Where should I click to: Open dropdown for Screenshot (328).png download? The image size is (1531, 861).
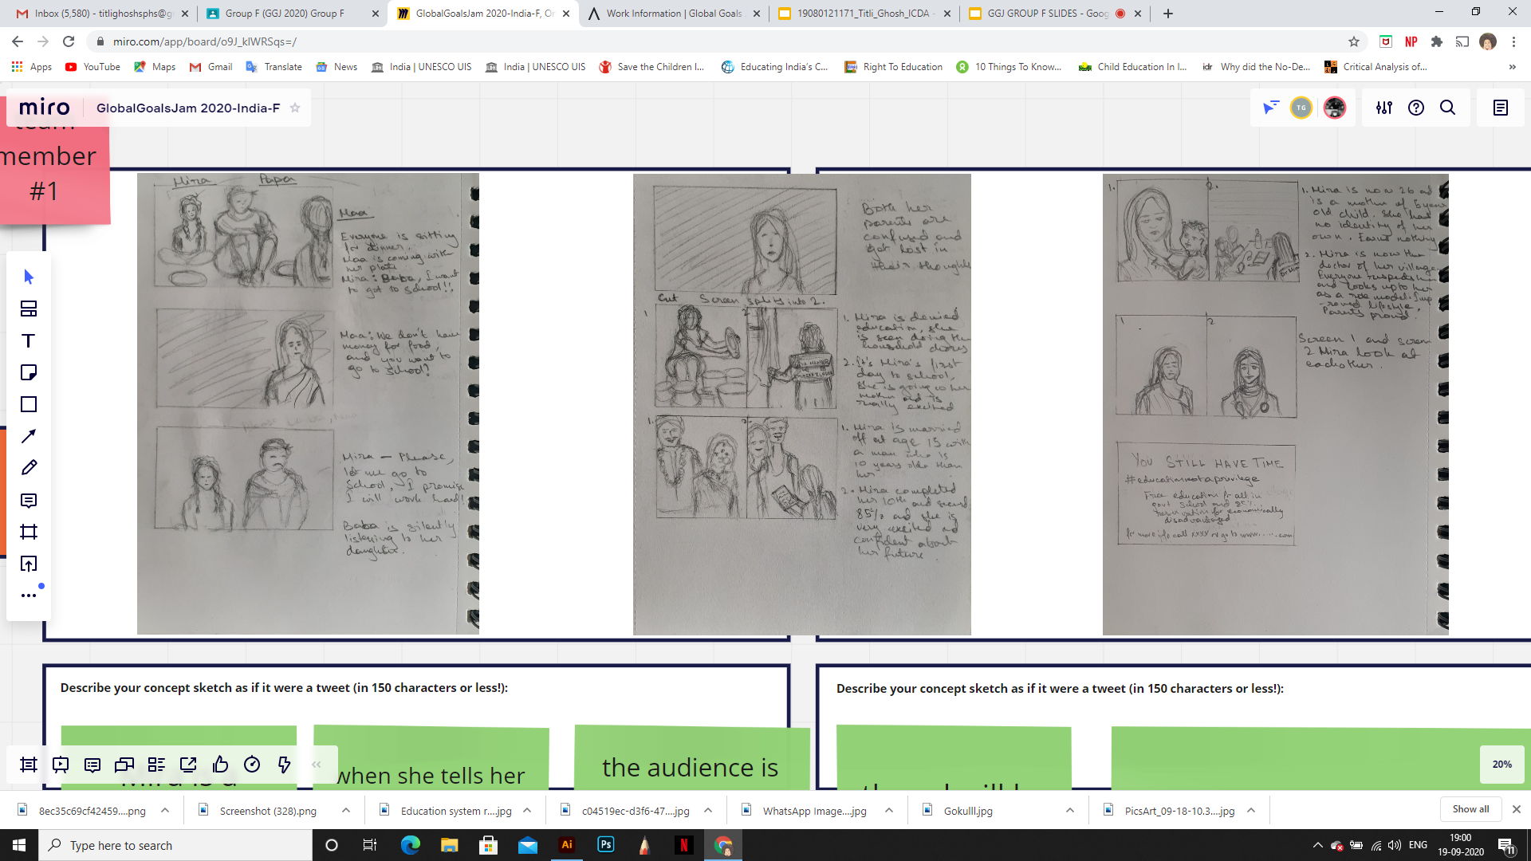point(345,810)
